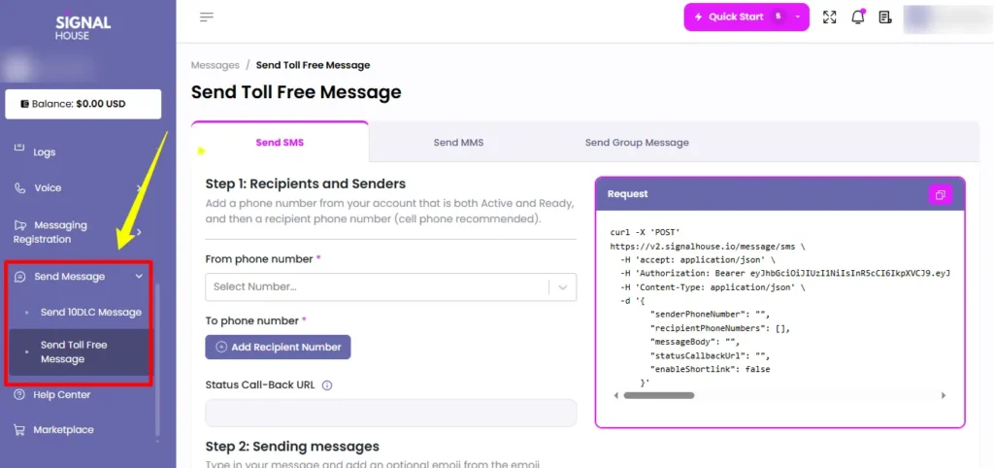Image resolution: width=994 pixels, height=468 pixels.
Task: Open the document notes icon in header
Action: click(x=885, y=17)
